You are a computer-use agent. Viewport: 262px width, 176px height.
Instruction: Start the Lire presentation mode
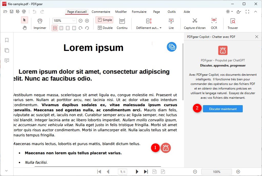(171, 21)
